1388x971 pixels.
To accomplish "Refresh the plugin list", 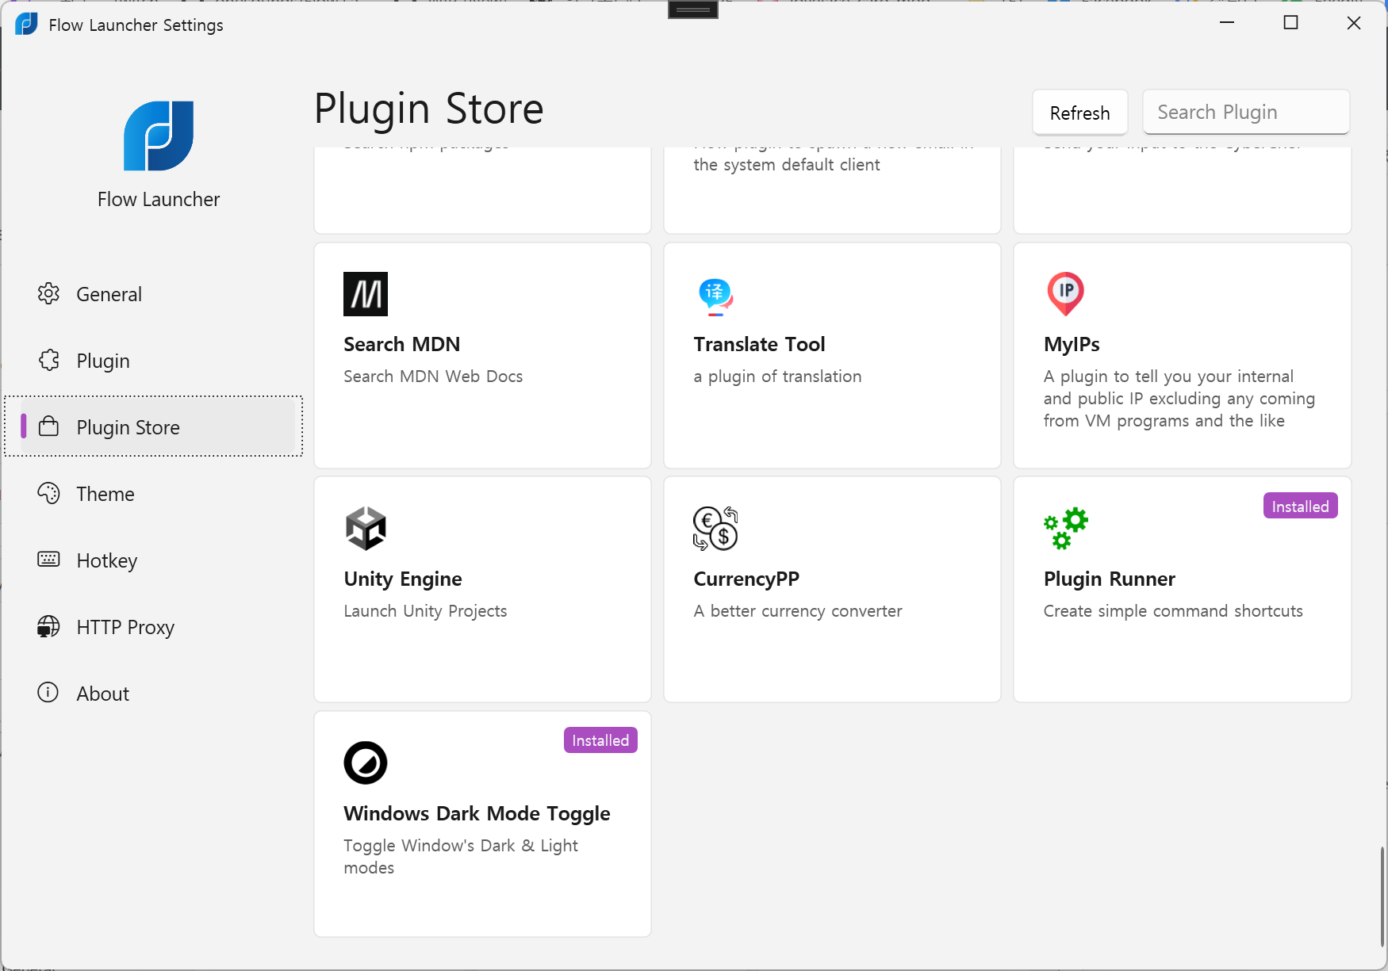I will click(1079, 113).
